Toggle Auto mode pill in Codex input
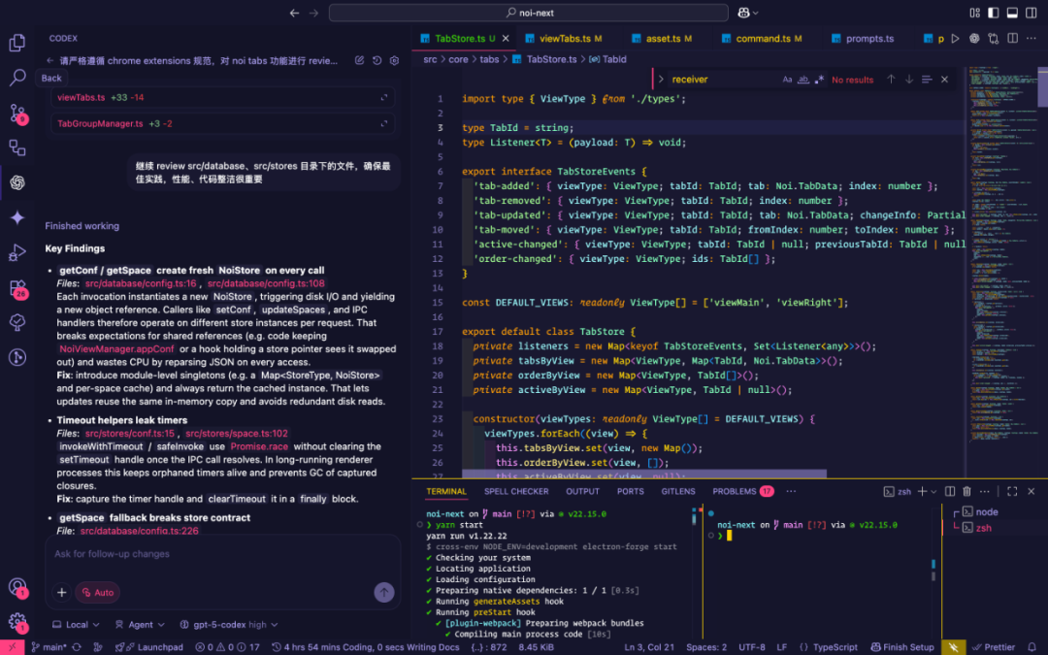 pos(98,592)
